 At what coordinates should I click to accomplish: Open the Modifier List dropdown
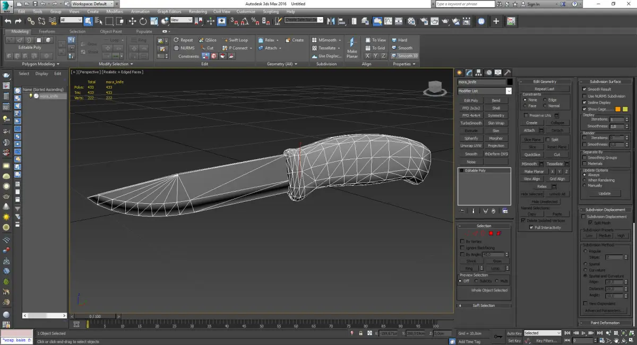coord(485,91)
